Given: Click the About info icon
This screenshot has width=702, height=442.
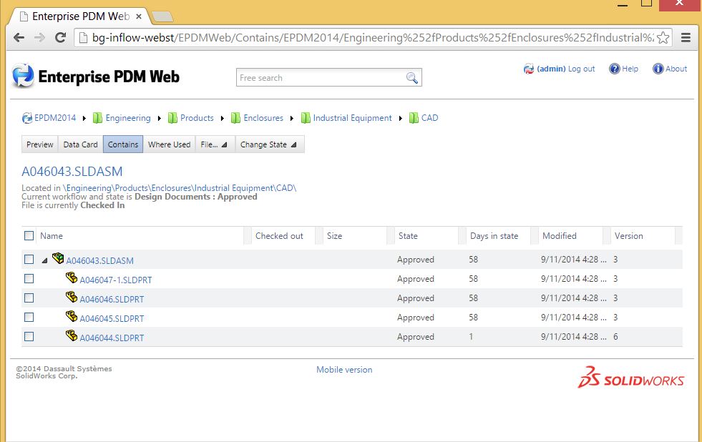Looking at the screenshot, I should (x=658, y=69).
